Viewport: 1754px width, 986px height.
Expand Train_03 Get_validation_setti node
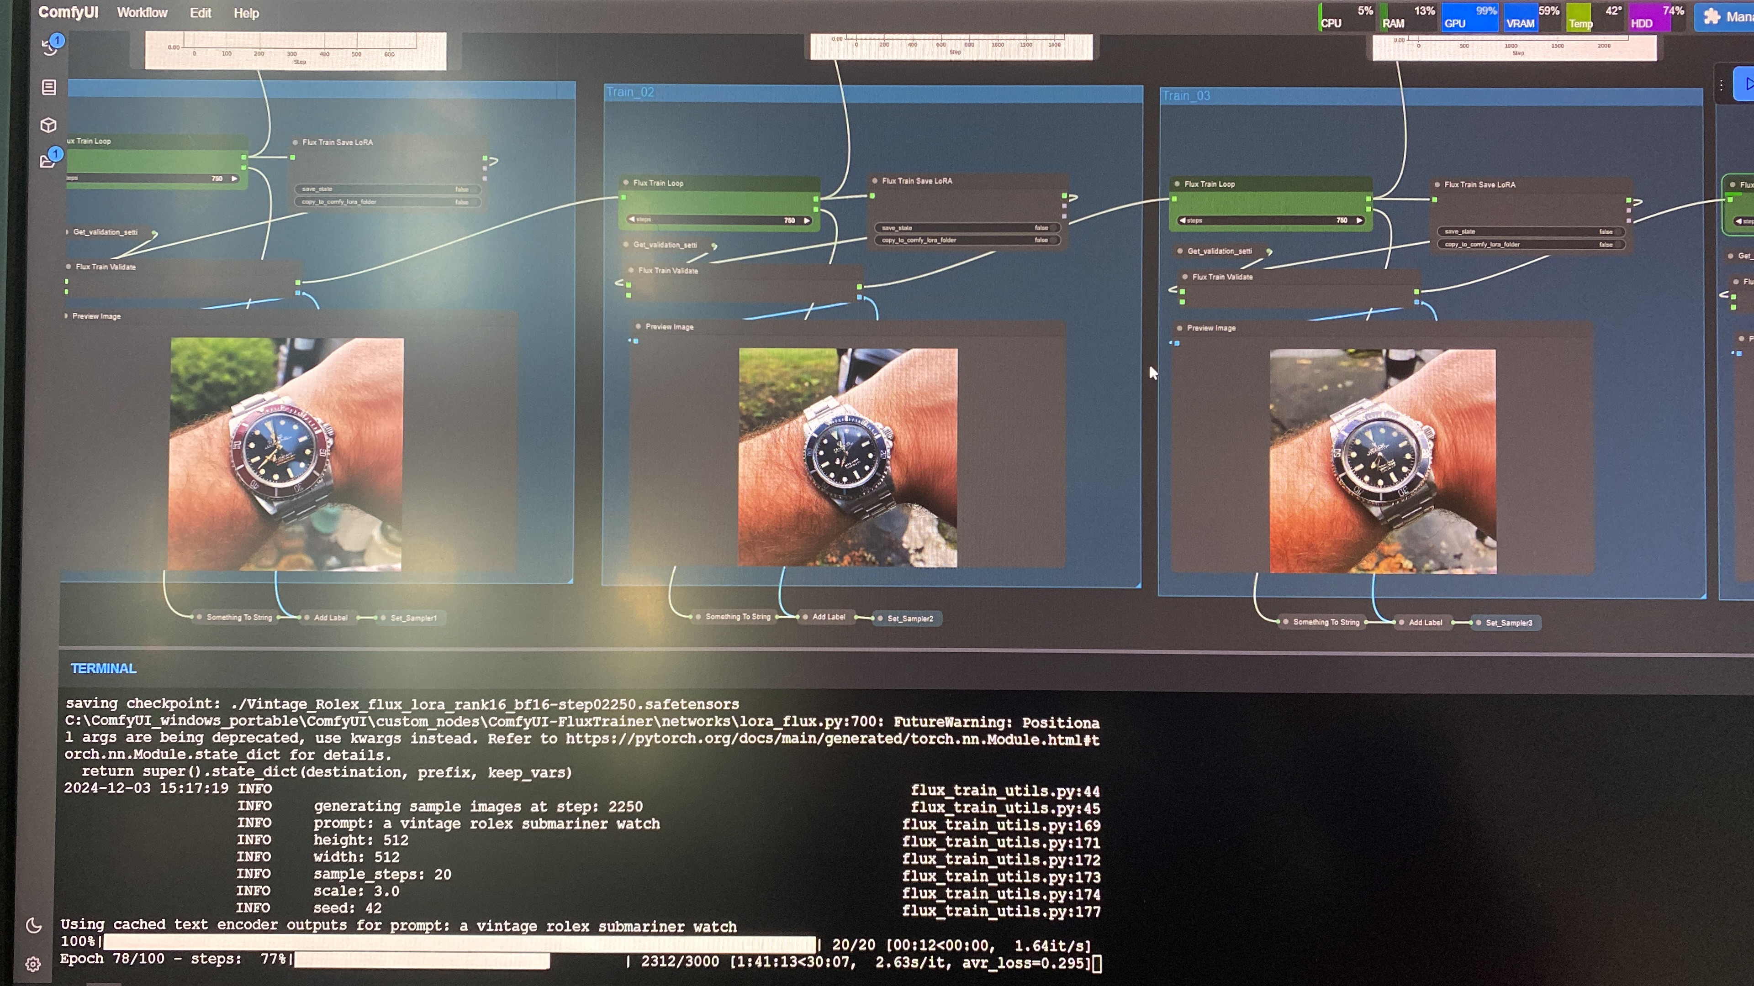[1180, 251]
